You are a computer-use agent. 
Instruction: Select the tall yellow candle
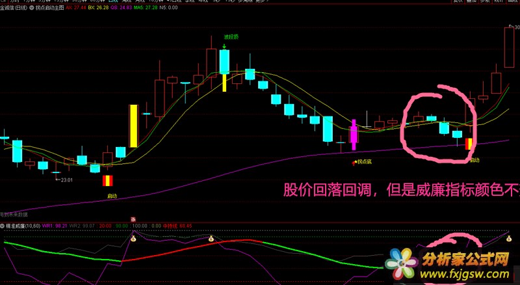(133, 126)
